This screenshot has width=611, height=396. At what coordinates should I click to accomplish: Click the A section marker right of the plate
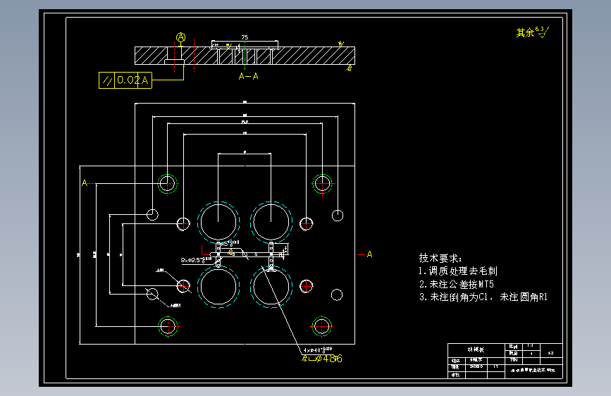[369, 254]
